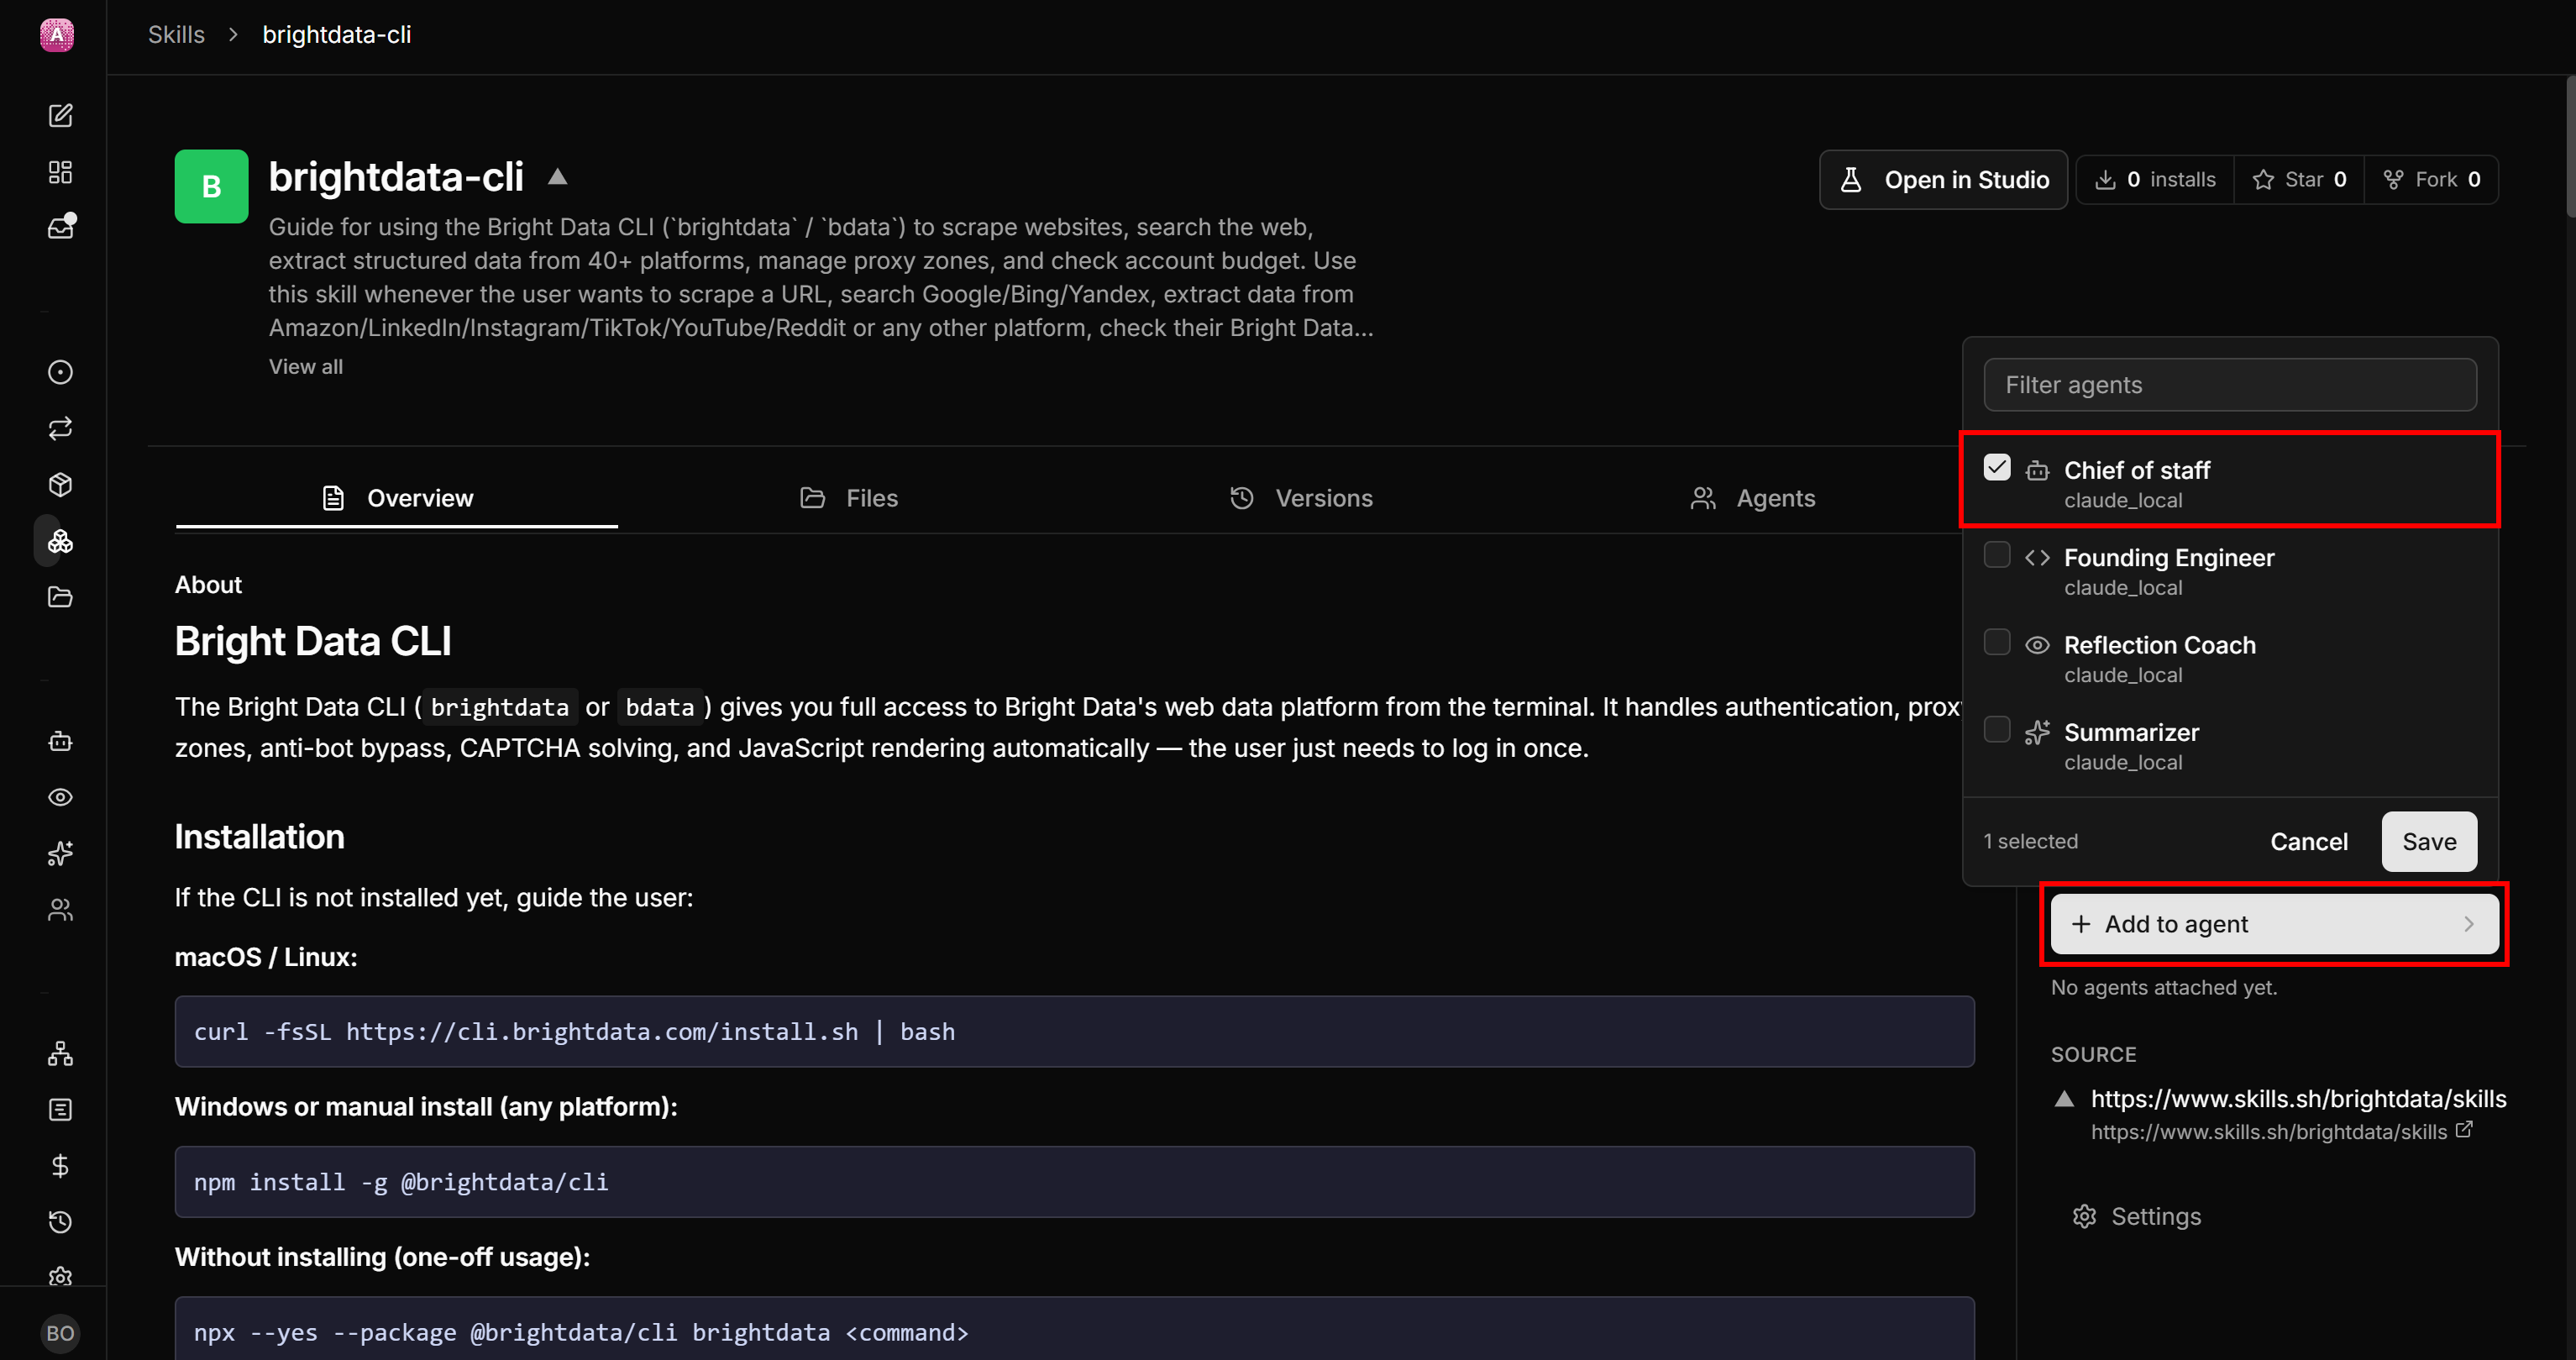Check the Reflection Coach checkbox

pos(1997,642)
